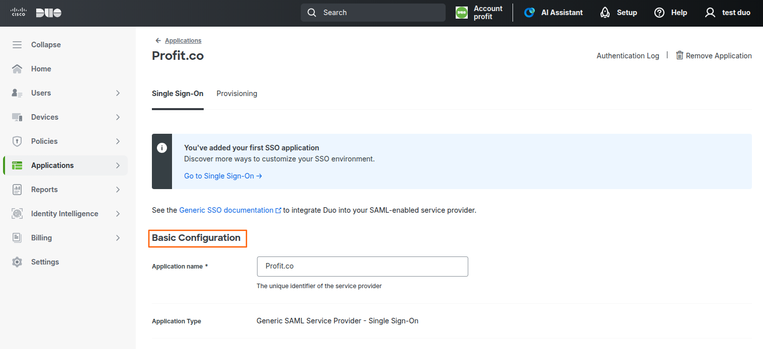Image resolution: width=763 pixels, height=349 pixels.
Task: Focus the Search field
Action: click(373, 13)
